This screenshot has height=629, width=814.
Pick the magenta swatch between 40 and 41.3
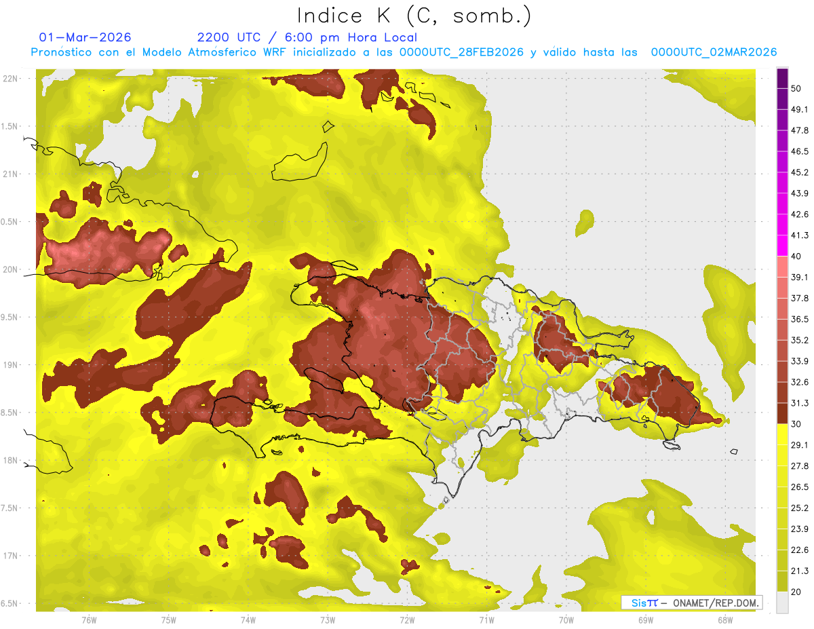783,246
